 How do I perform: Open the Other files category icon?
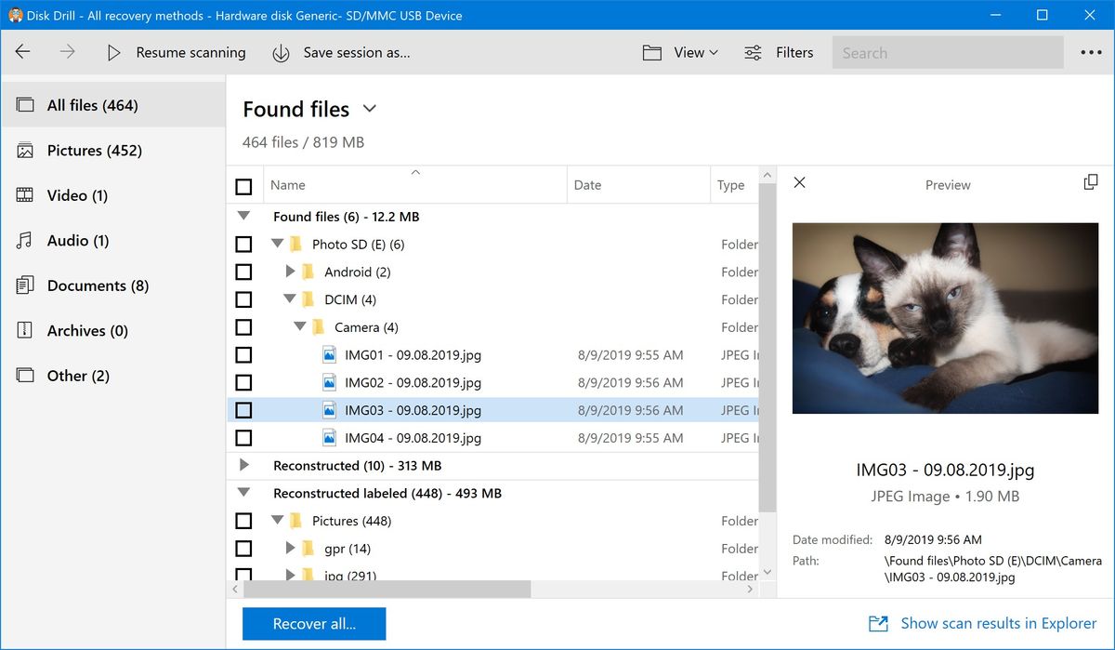[x=23, y=375]
